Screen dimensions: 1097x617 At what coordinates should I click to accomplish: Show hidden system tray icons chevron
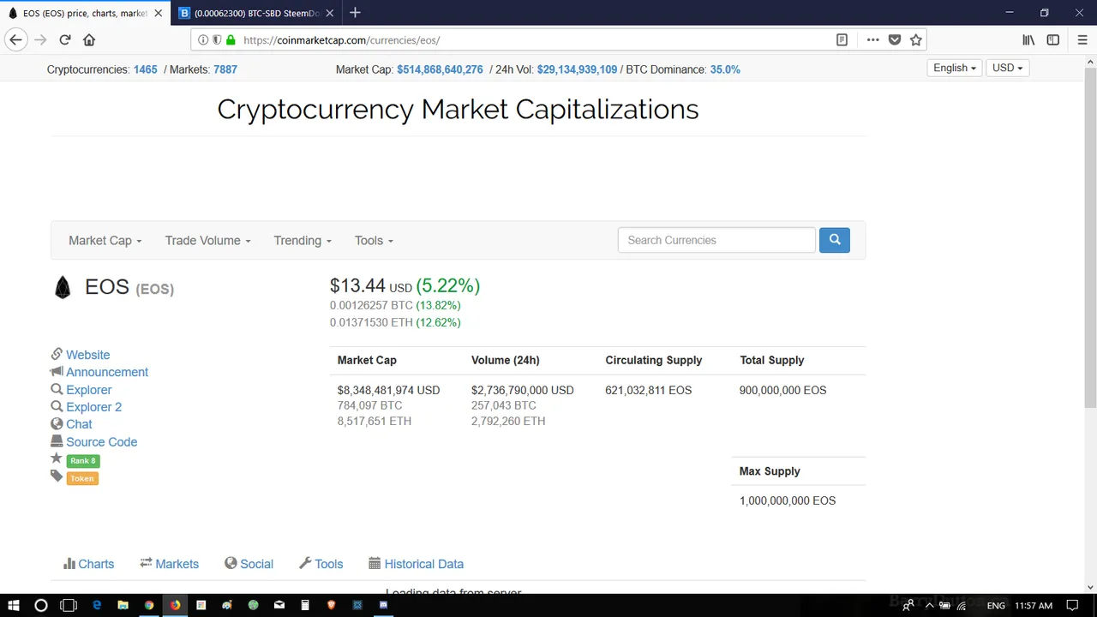[929, 605]
